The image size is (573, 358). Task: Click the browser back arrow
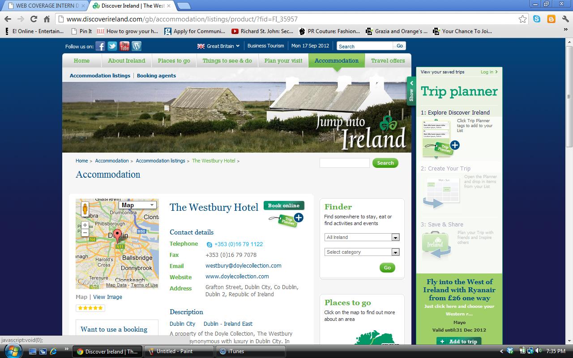coord(8,19)
